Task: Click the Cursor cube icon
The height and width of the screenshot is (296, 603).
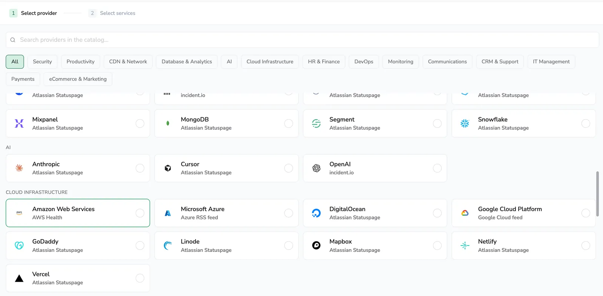Action: click(x=168, y=168)
